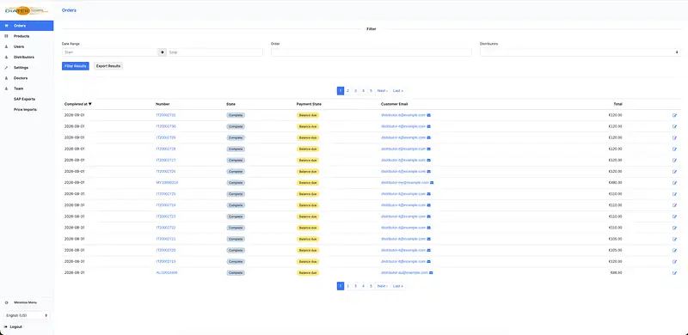The height and width of the screenshot is (335, 688).
Task: Click the Filter Results button
Action: coord(76,66)
